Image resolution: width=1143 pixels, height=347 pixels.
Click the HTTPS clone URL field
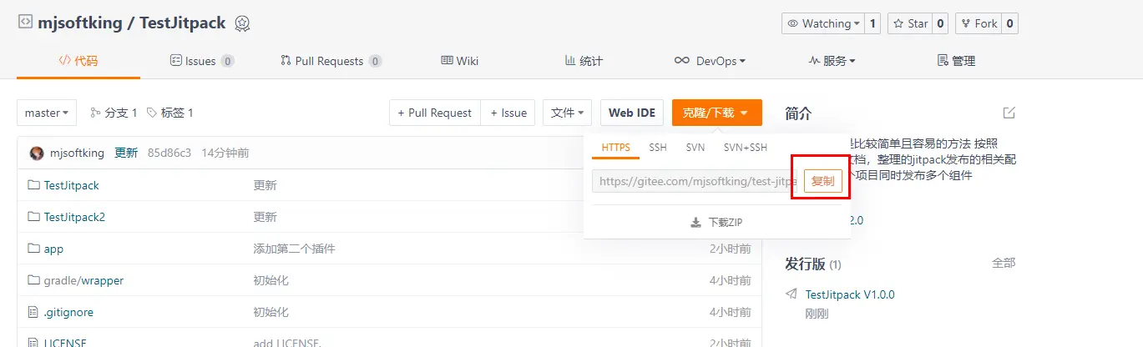tap(695, 181)
